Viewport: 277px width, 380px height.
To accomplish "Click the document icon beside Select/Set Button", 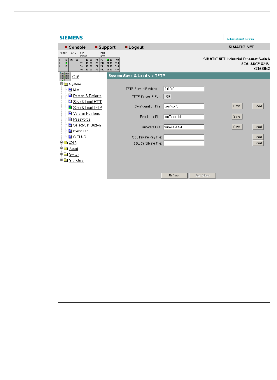I will [70, 125].
